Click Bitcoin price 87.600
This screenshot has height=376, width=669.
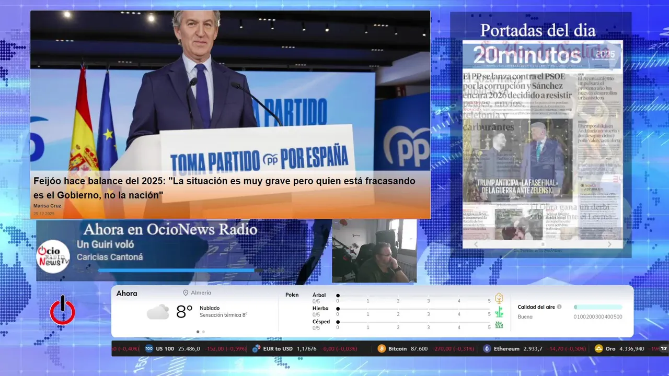point(419,349)
